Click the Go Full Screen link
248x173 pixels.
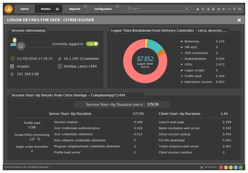coord(211,167)
